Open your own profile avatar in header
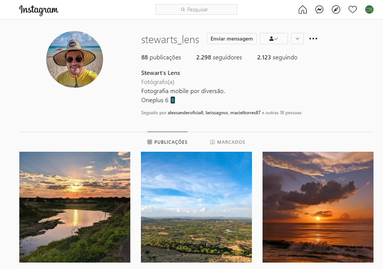The image size is (383, 269). (369, 9)
